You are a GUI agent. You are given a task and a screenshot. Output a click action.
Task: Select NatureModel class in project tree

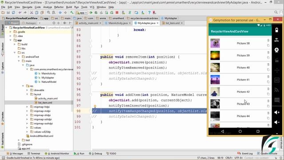(x=49, y=82)
